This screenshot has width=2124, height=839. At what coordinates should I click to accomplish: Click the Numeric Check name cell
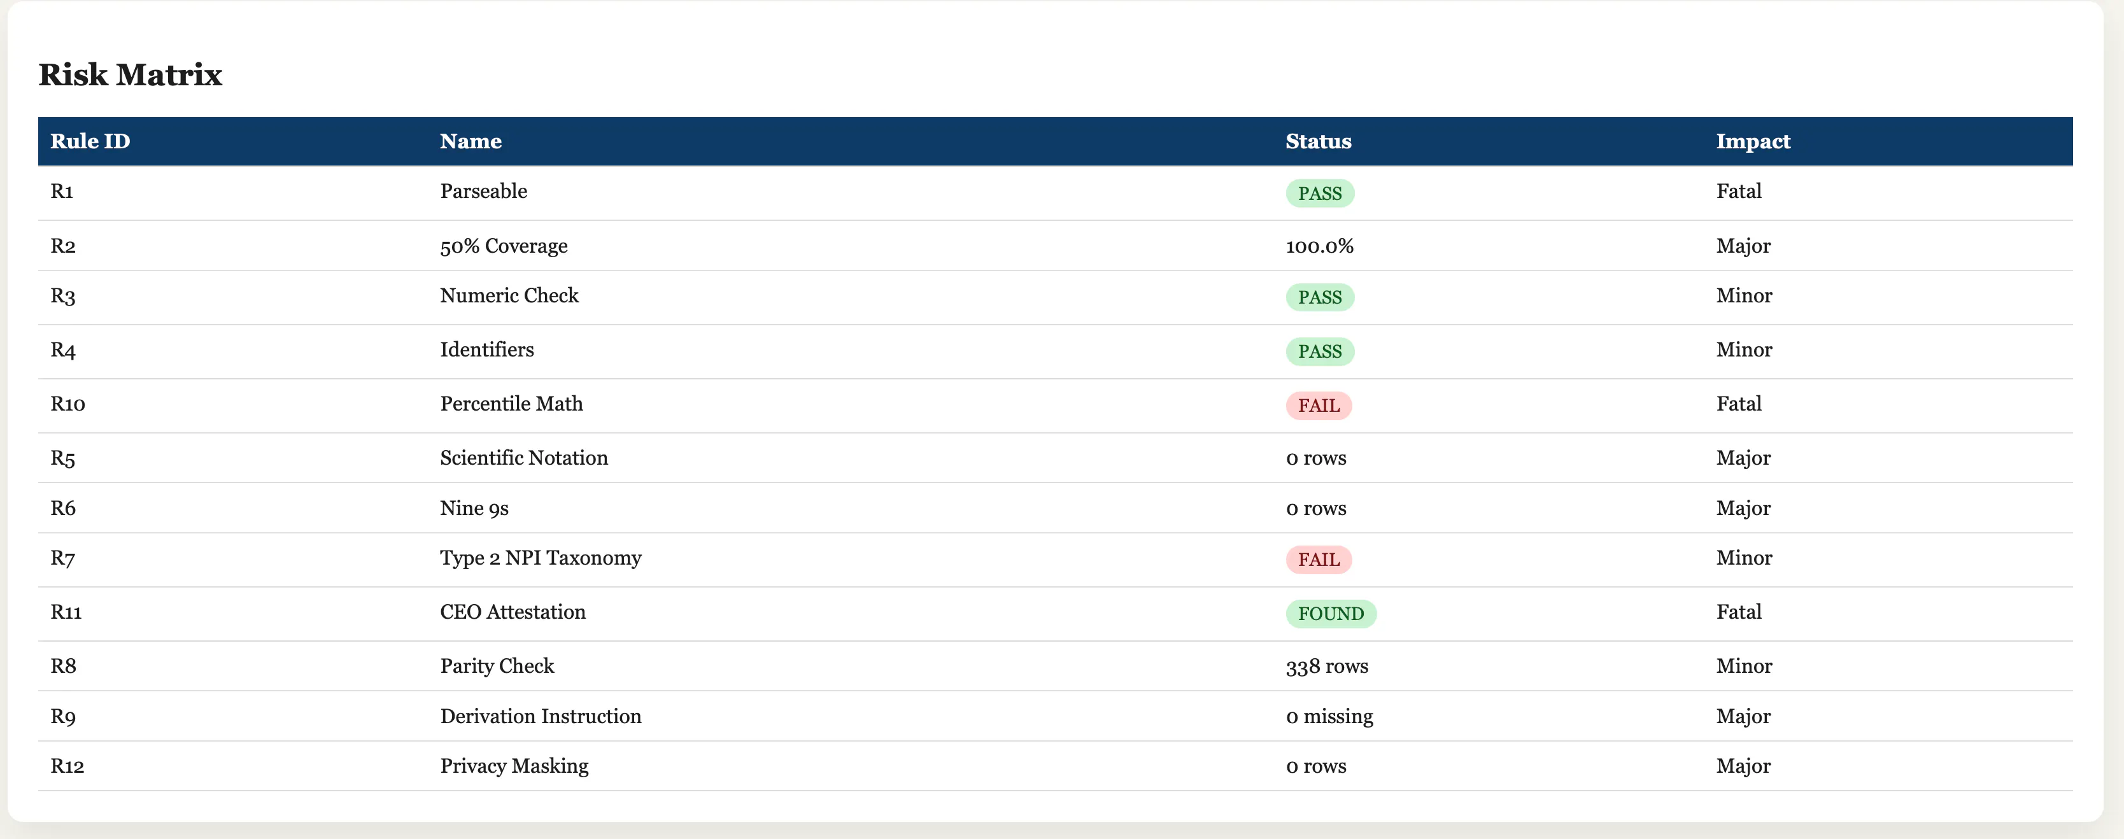click(x=509, y=295)
